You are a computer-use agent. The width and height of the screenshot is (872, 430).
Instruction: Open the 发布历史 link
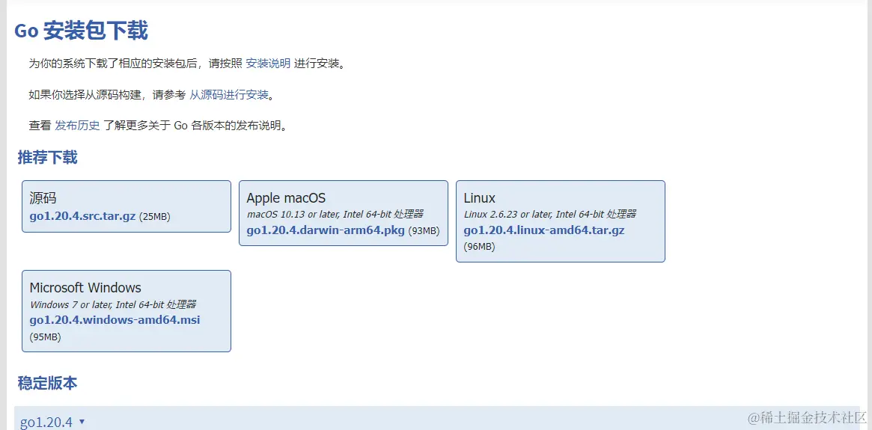pos(77,126)
